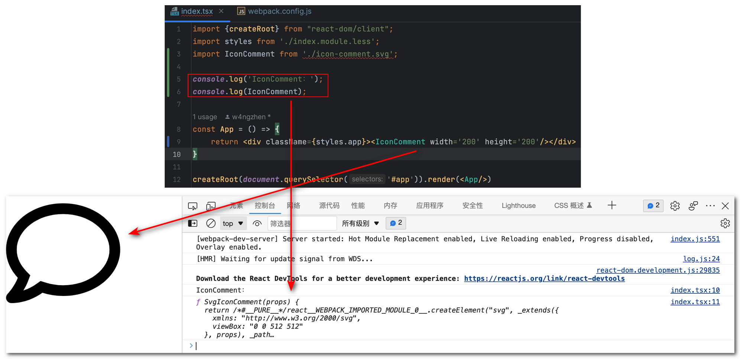Select the webpack.config.js editor tab
The height and width of the screenshot is (359, 743).
[275, 11]
